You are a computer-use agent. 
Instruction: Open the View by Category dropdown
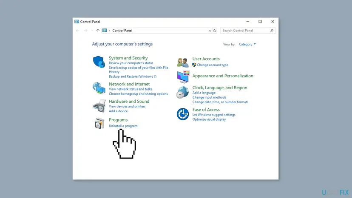click(247, 44)
